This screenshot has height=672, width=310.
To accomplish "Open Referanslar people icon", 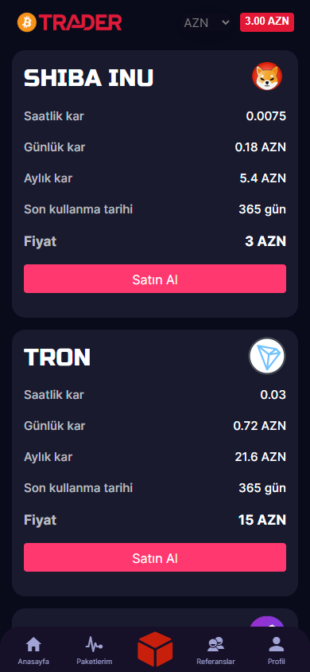I will [x=215, y=643].
